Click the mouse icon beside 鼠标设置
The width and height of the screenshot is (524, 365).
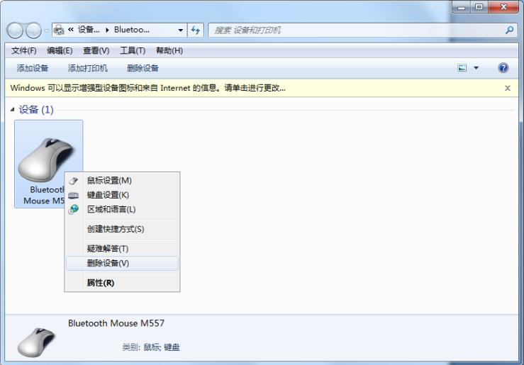[73, 181]
